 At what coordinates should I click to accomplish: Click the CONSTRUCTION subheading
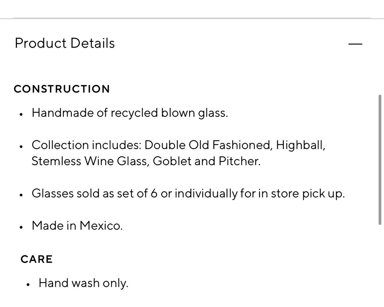pos(62,89)
